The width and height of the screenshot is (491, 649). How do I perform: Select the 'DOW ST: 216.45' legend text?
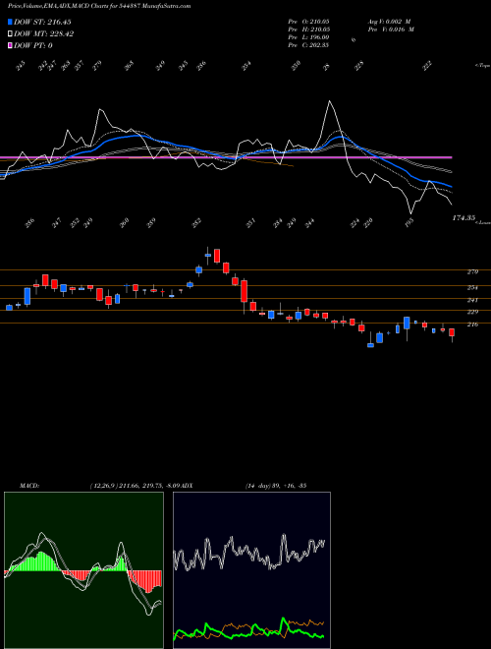[x=42, y=22]
